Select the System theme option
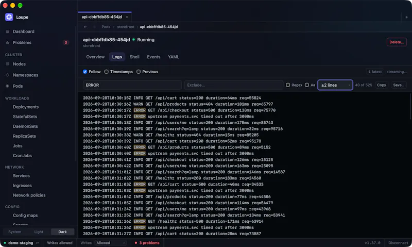The image size is (412, 247). point(15,232)
